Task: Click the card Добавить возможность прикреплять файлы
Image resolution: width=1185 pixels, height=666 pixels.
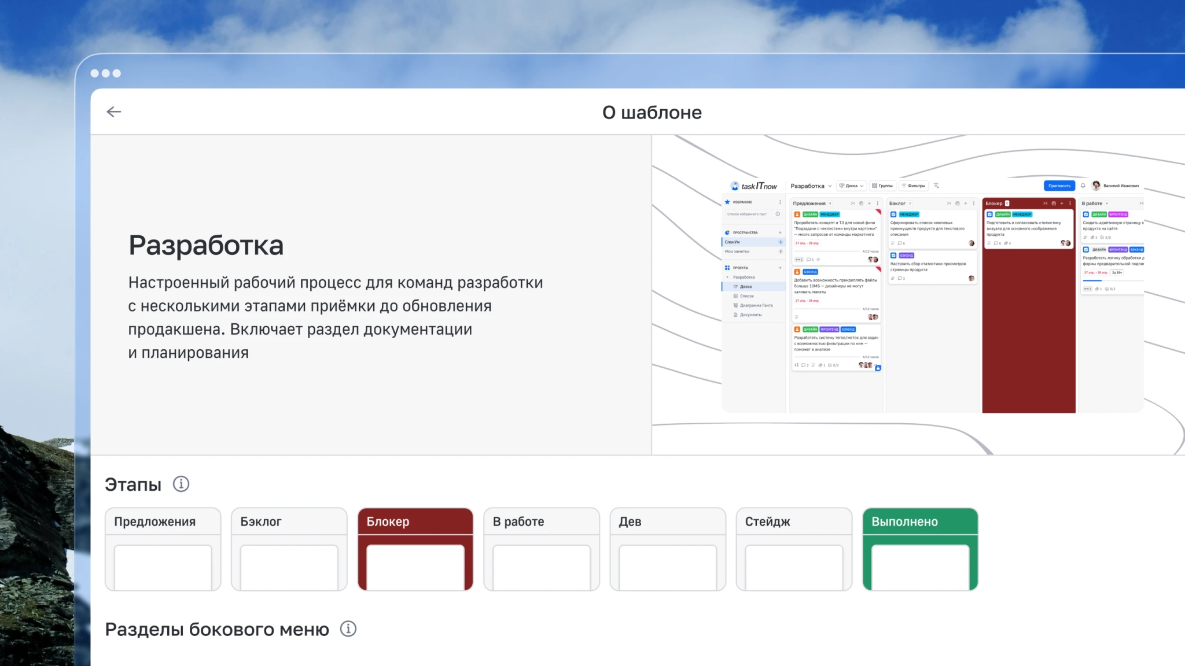Action: tap(836, 294)
